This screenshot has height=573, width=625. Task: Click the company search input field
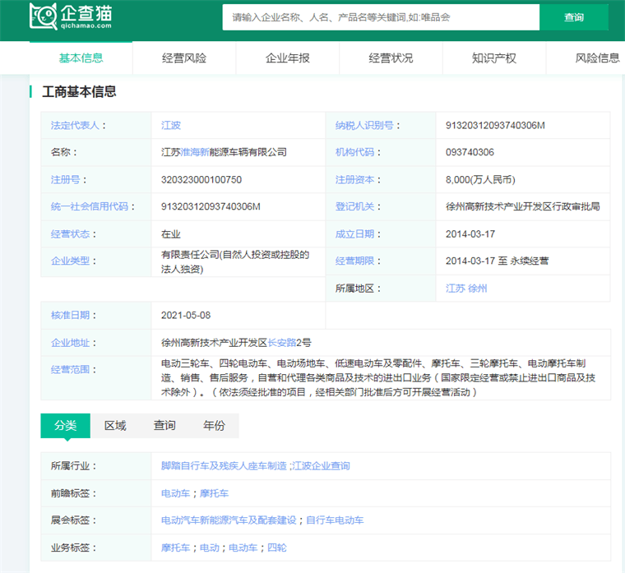pos(380,17)
